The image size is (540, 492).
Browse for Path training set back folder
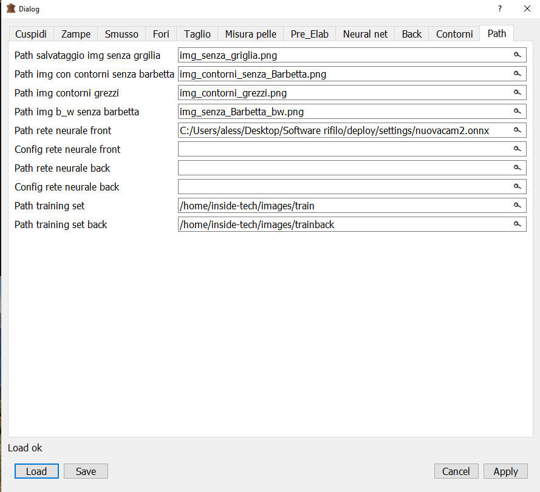(x=518, y=224)
